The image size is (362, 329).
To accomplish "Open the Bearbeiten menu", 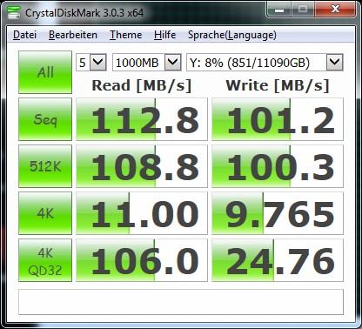I will (x=73, y=35).
